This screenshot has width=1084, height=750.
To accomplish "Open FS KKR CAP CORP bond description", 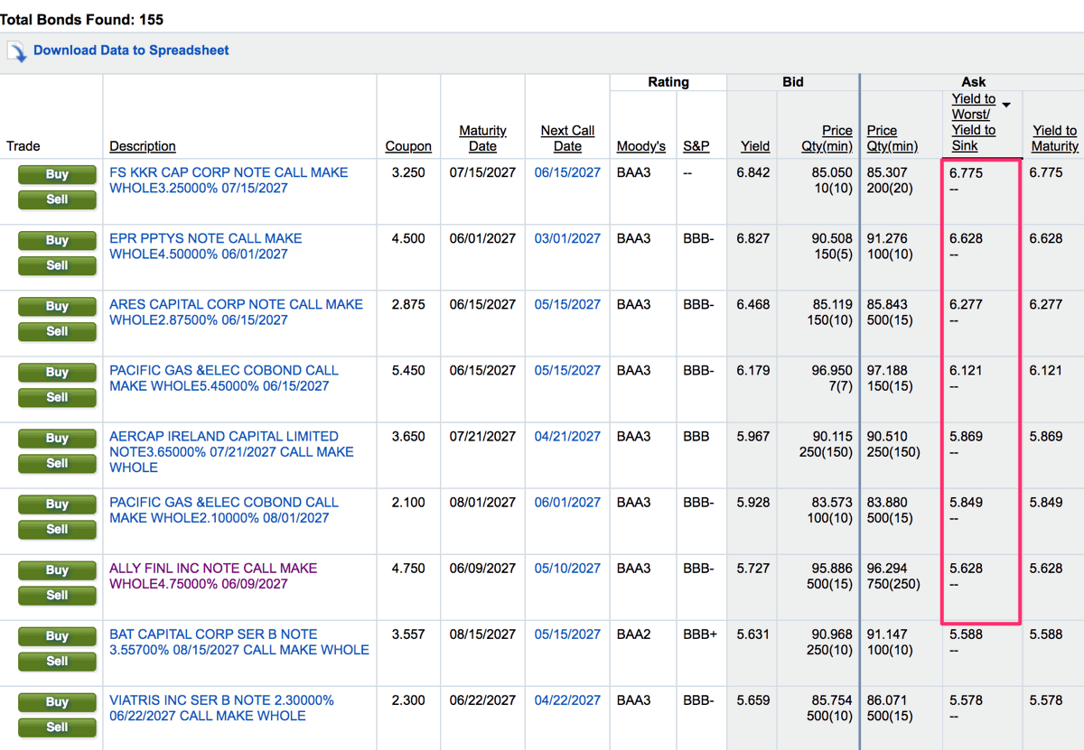I will point(229,181).
